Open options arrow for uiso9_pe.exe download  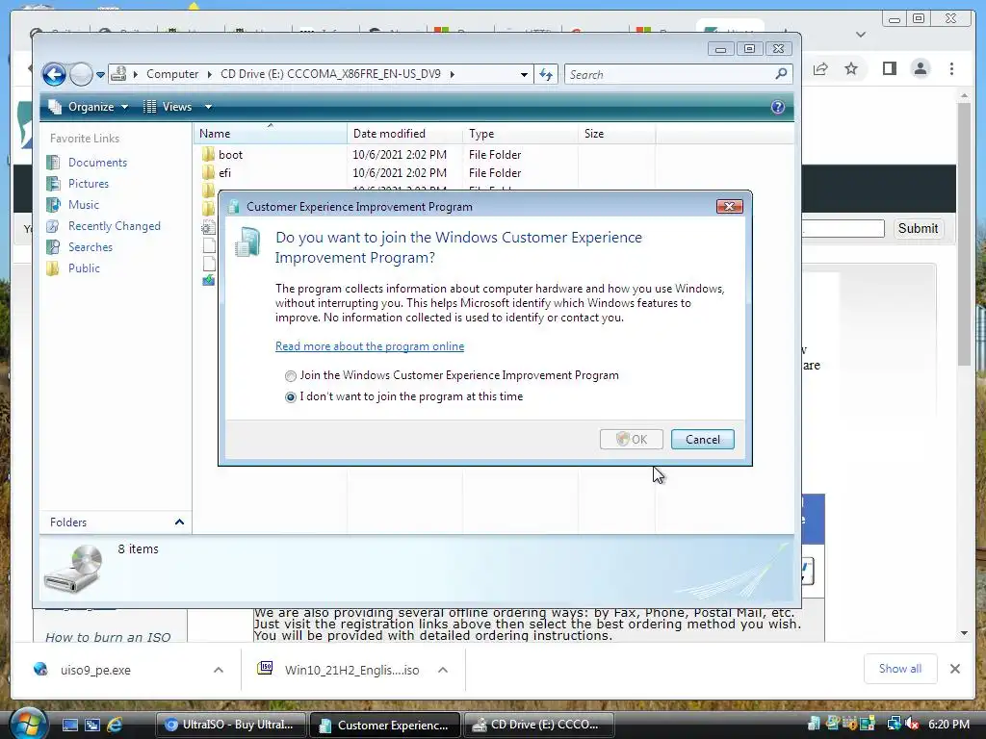point(219,670)
